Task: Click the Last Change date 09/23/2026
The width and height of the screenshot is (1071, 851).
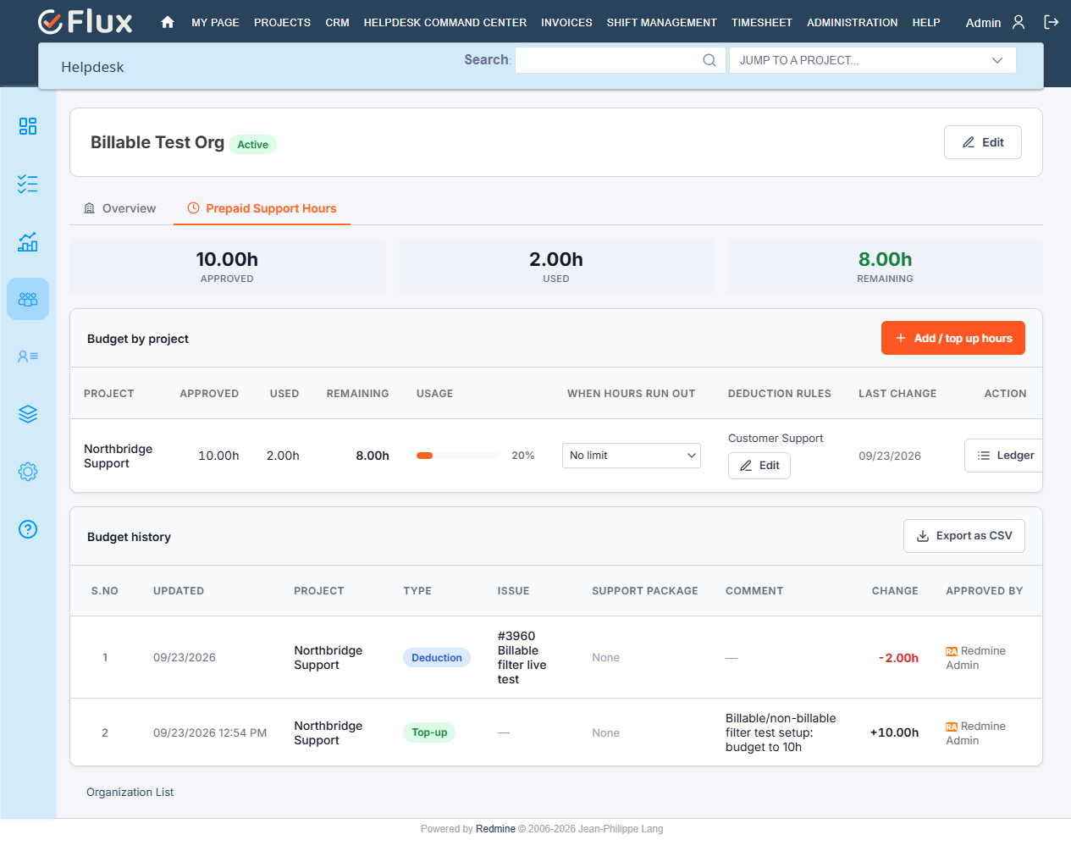Action: click(890, 456)
